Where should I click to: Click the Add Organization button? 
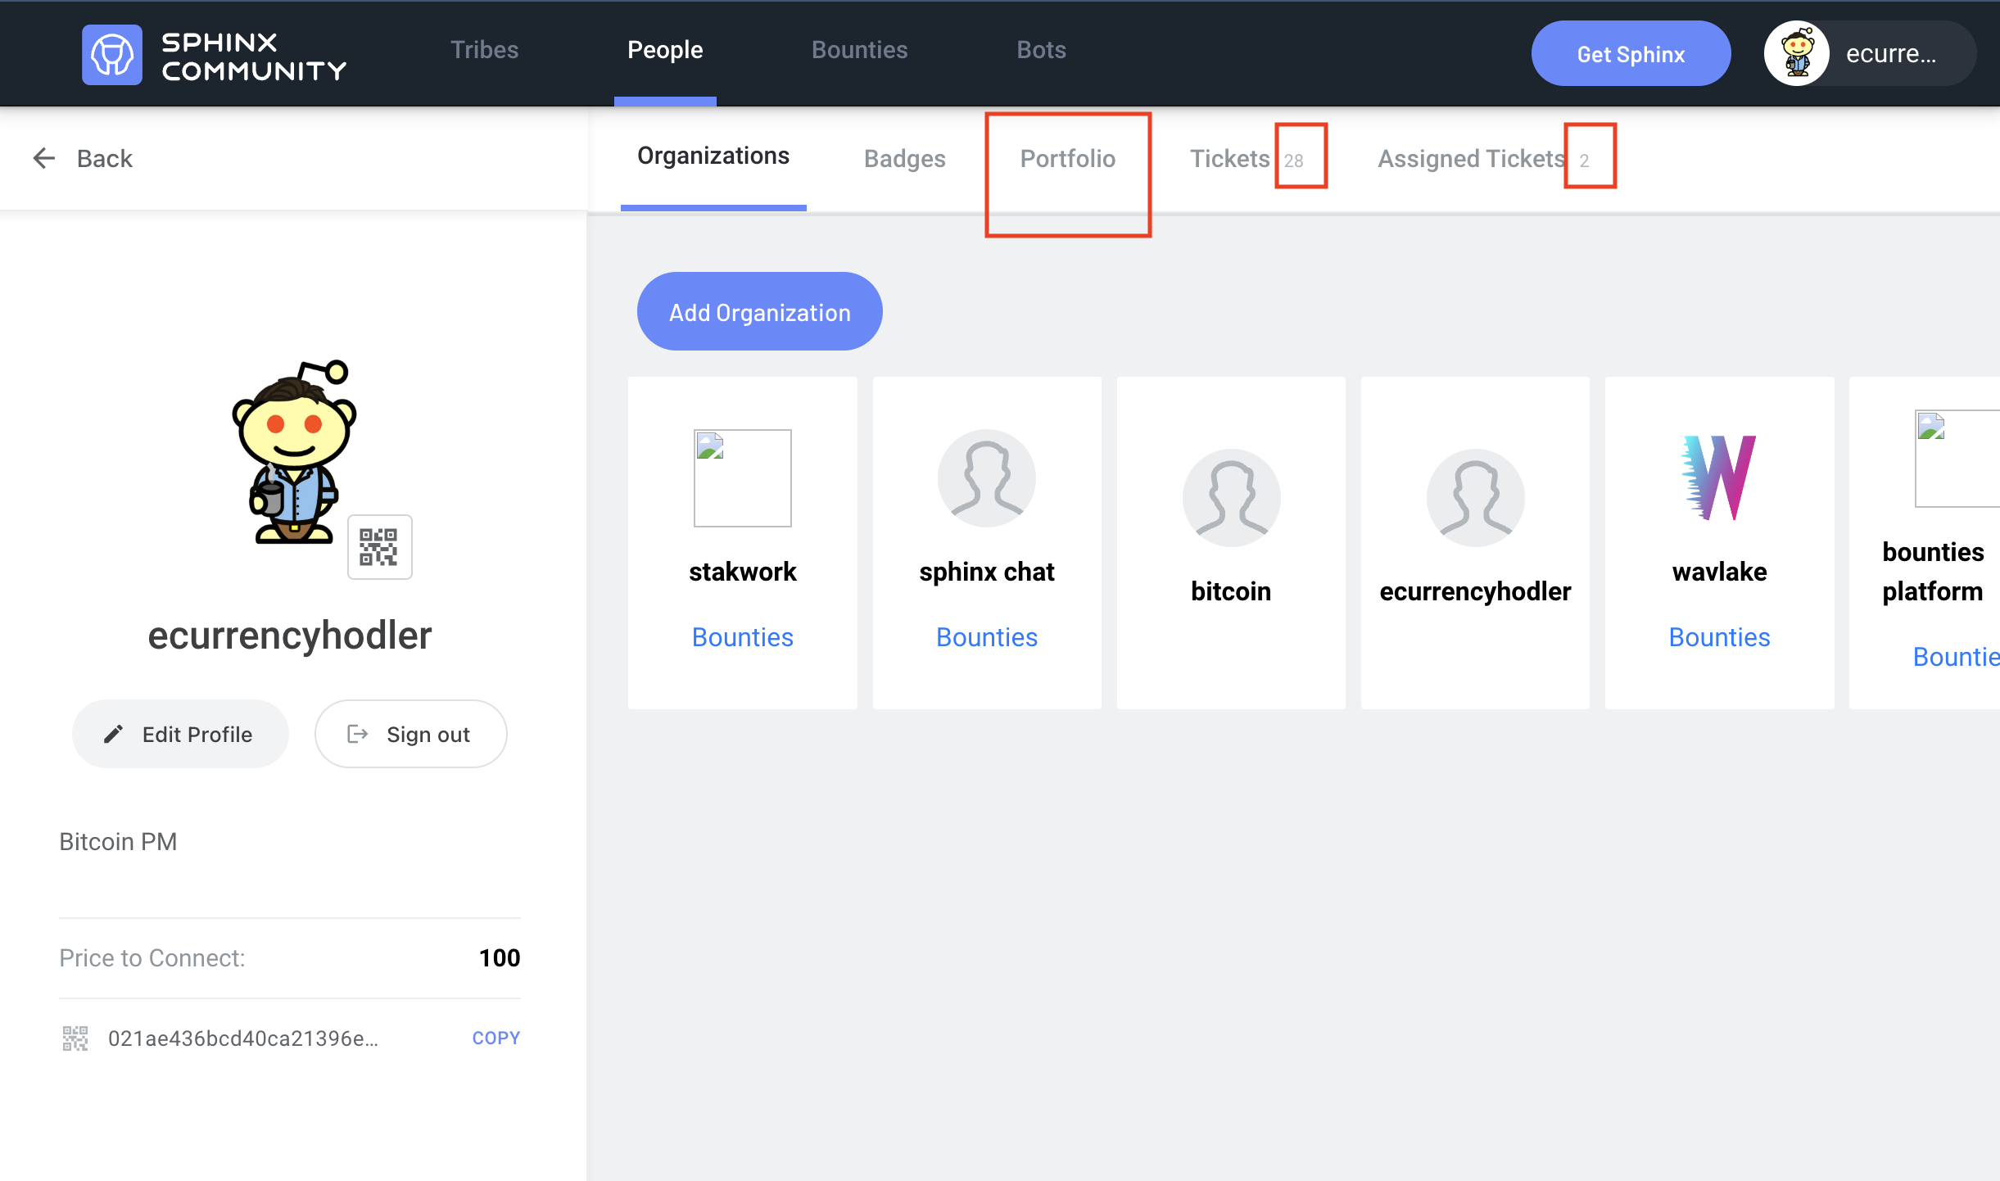click(758, 311)
